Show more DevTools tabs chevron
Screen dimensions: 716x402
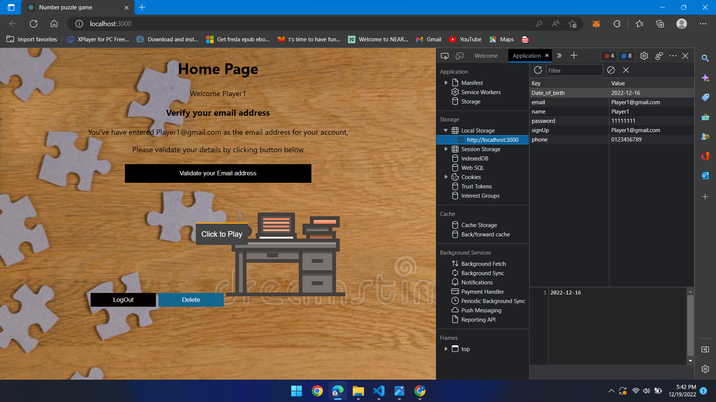tap(559, 56)
